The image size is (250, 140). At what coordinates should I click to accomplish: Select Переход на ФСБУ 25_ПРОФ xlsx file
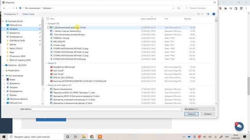[x=74, y=93]
